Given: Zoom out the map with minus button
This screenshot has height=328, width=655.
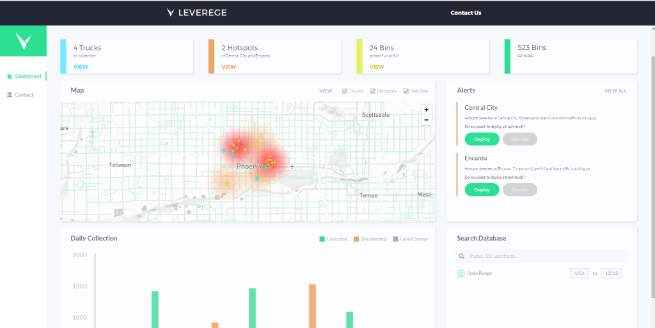Looking at the screenshot, I should pos(426,120).
